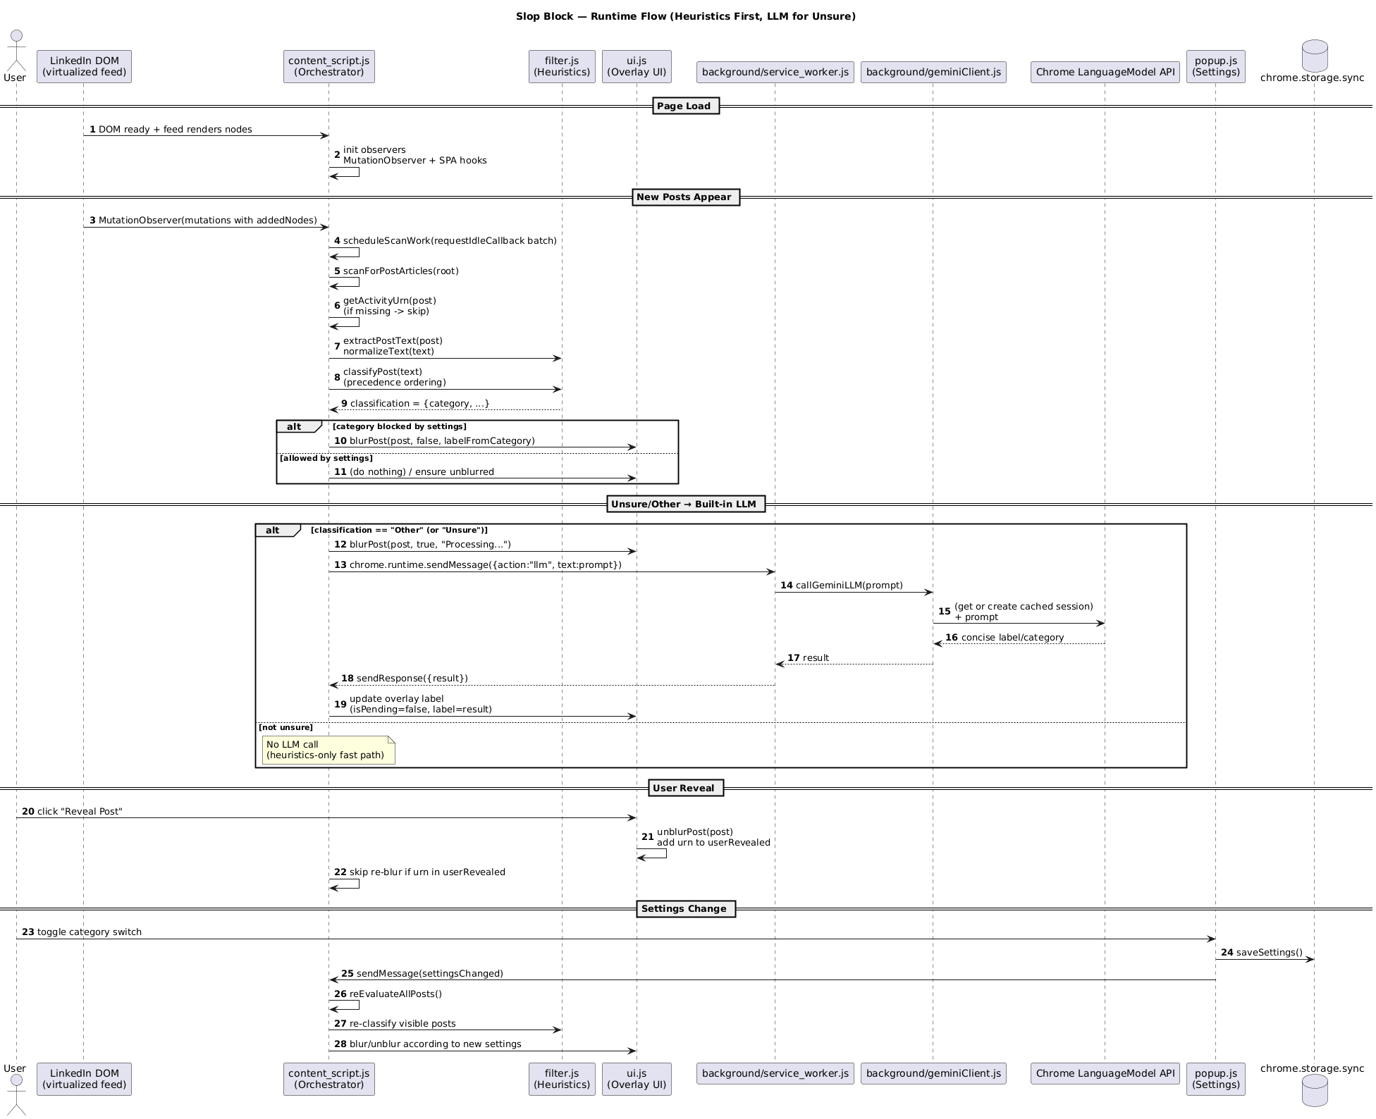Click the top popup.js Settings box
This screenshot has width=1376, height=1119.
(x=1215, y=66)
